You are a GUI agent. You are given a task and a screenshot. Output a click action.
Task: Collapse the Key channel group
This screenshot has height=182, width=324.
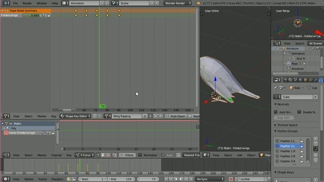(4, 128)
